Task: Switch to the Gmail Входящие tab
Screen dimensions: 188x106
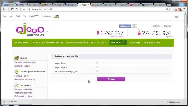Action: pos(59,5)
